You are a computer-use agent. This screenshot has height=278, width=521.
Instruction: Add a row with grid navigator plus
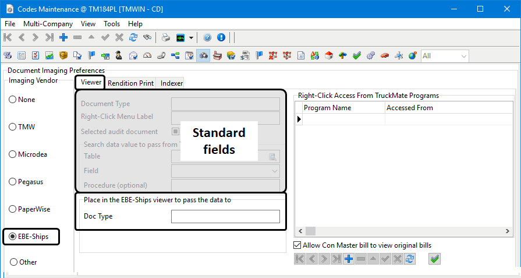349,259
